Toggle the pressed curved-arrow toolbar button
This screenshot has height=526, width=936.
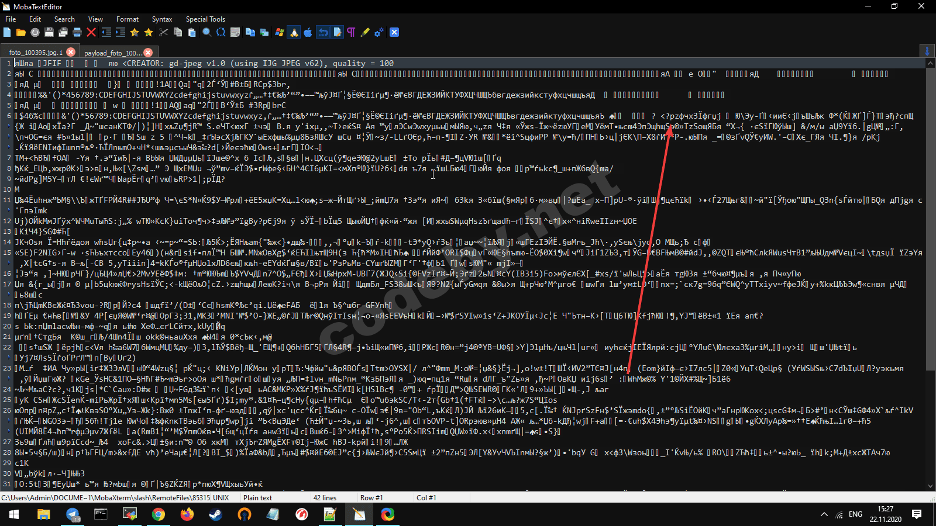pyautogui.click(x=323, y=33)
